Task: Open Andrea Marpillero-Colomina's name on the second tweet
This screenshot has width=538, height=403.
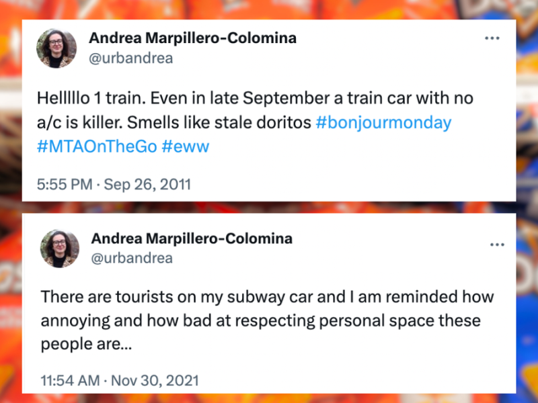Action: point(192,238)
